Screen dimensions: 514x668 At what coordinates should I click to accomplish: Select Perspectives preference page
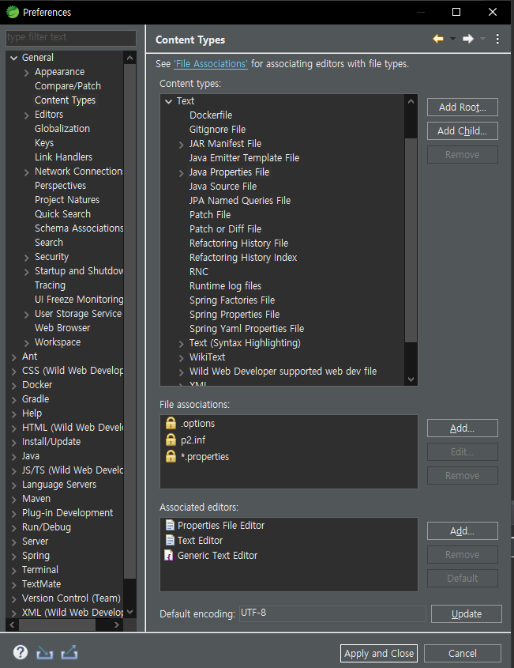point(61,186)
